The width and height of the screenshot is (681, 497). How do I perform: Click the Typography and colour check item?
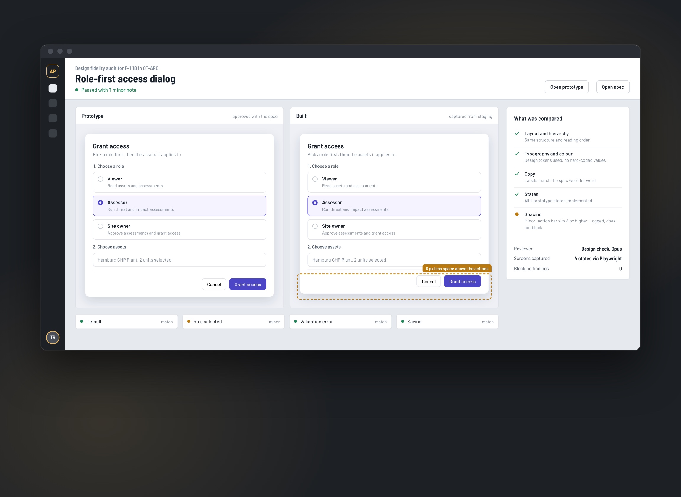pyautogui.click(x=567, y=157)
